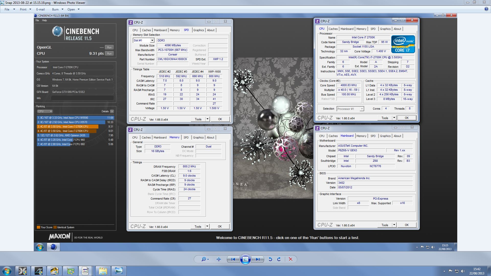
Task: Switch to SPD tab in Memory window
Action: 186,137
